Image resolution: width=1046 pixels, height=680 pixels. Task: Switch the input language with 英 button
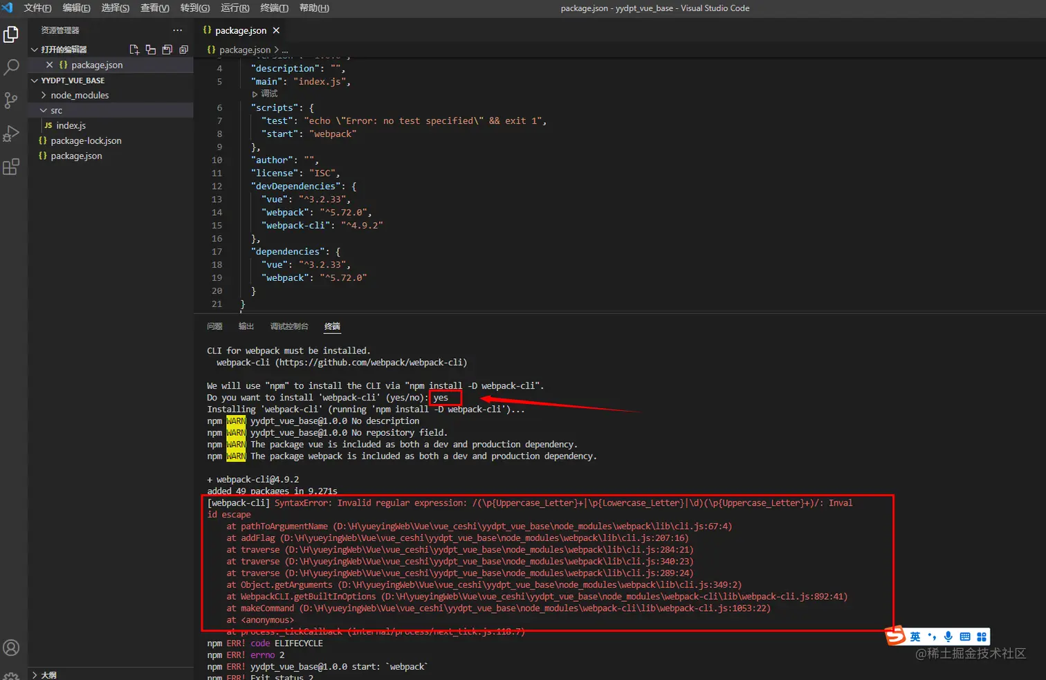pos(915,636)
